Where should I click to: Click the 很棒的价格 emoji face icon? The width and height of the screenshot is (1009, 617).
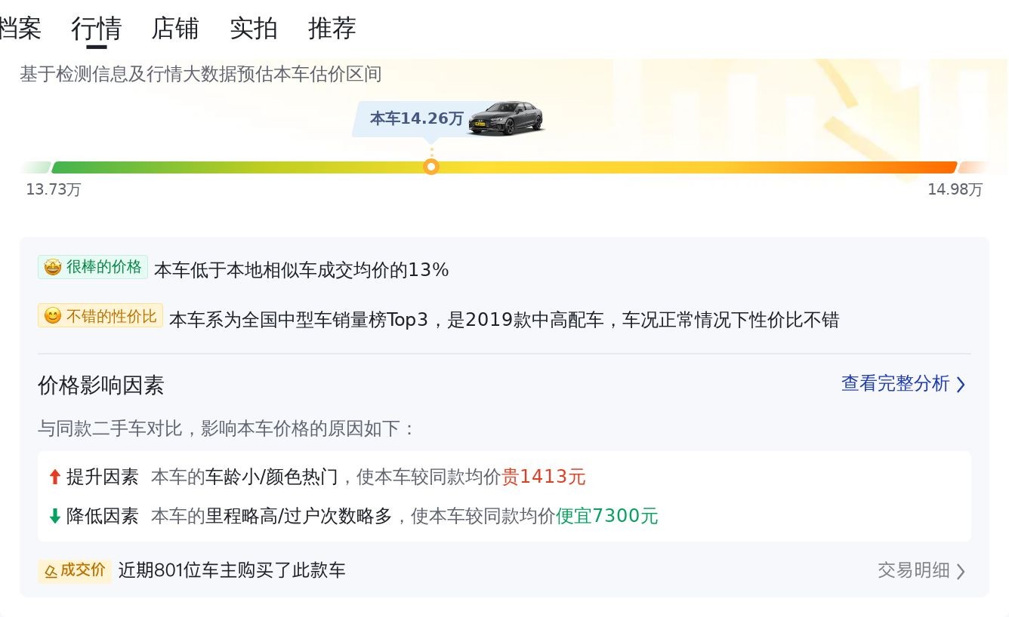click(52, 268)
